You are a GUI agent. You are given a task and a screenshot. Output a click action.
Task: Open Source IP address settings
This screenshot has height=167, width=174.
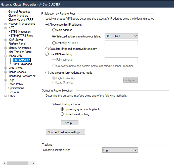click(x=65, y=132)
